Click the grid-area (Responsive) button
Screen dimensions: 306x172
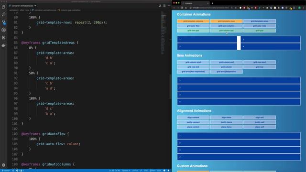[x=226, y=72]
